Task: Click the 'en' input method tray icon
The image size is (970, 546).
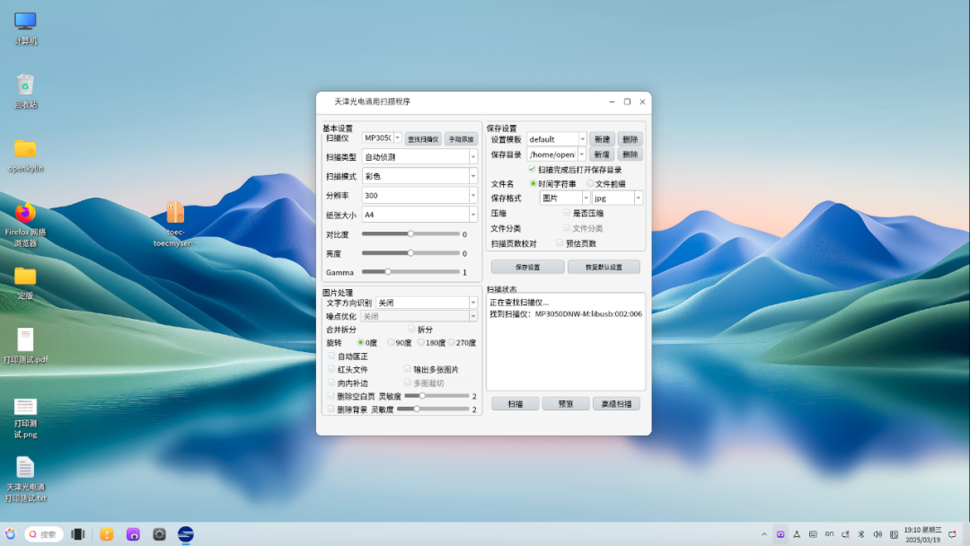Action: click(x=829, y=533)
